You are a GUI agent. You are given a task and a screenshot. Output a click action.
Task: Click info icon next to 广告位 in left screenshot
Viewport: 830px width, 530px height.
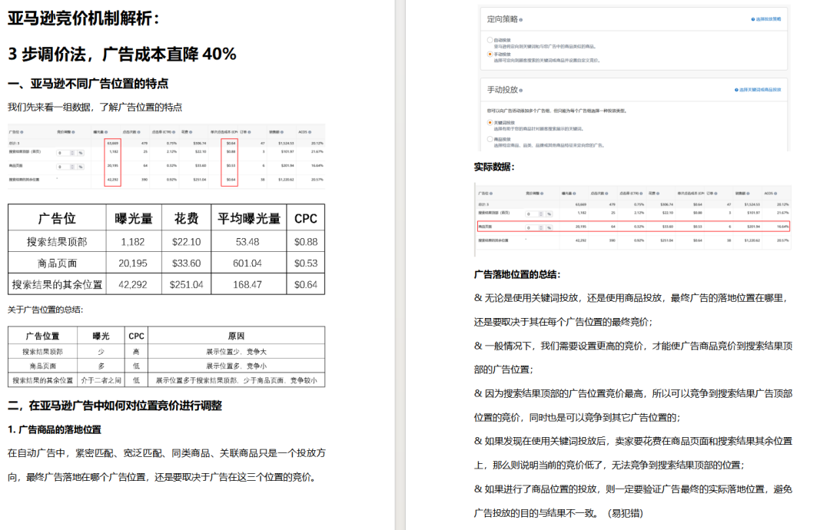(x=22, y=131)
